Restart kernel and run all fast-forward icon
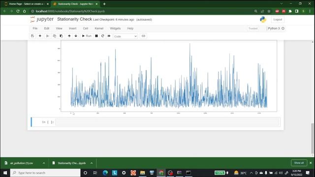 (109, 36)
